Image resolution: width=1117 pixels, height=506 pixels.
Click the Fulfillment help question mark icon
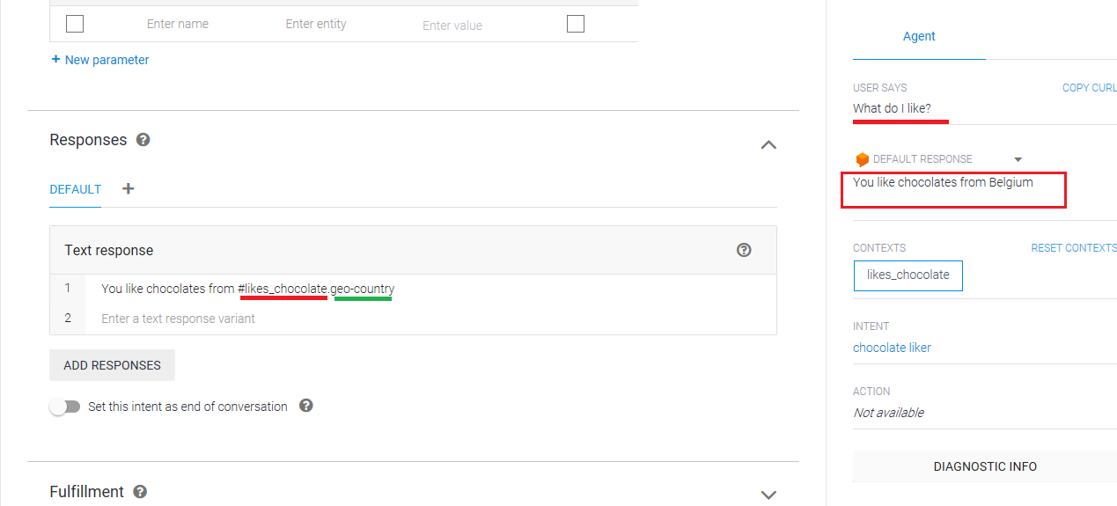click(140, 492)
